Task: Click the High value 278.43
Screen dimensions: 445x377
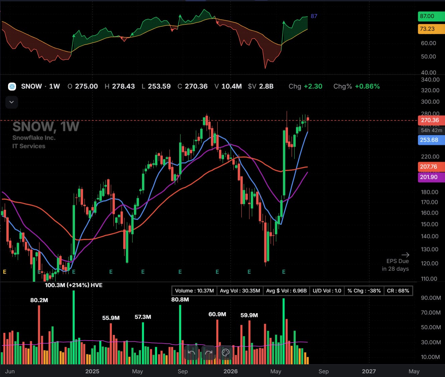Action: (124, 86)
